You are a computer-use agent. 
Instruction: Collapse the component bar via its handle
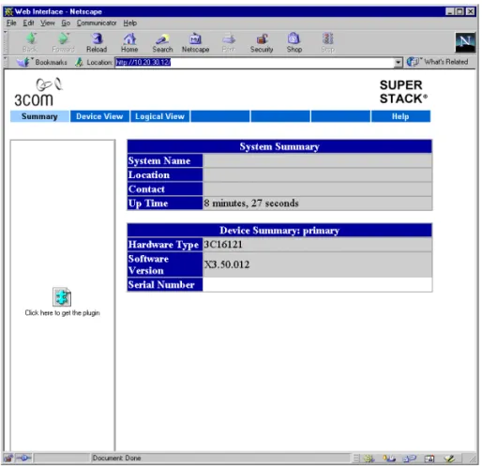(x=356, y=458)
